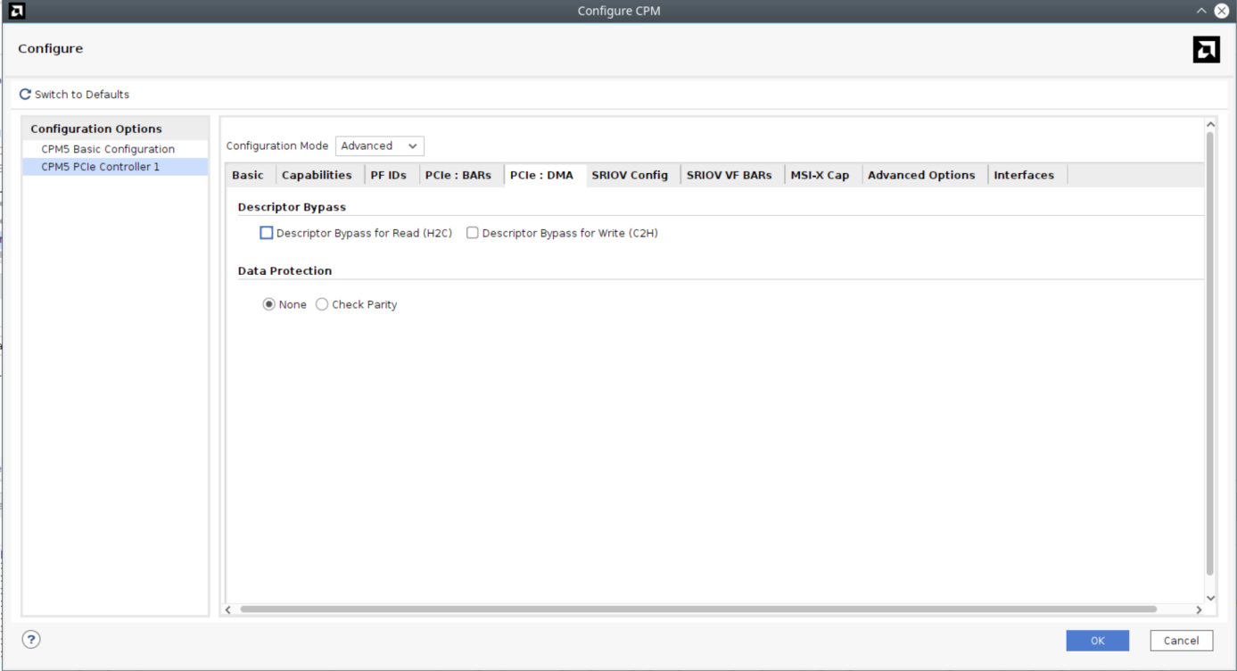Open the Configuration Mode dropdown
This screenshot has height=671, width=1237.
pyautogui.click(x=380, y=145)
